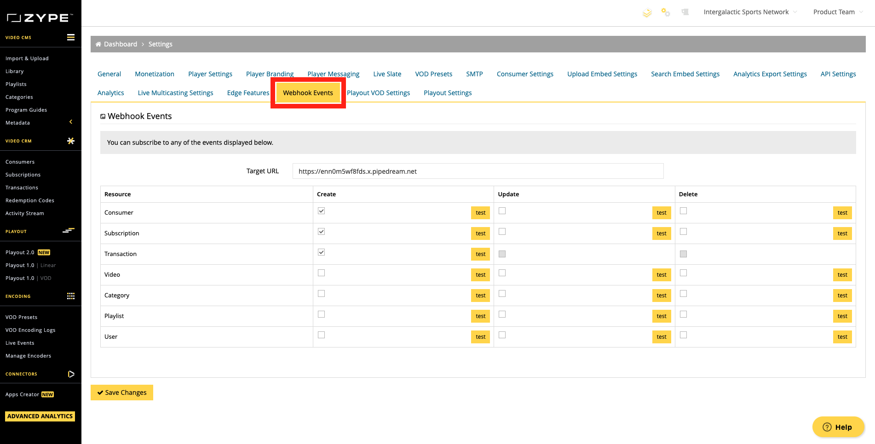
Task: Expand the Metadata sidebar chevron
Action: [71, 122]
